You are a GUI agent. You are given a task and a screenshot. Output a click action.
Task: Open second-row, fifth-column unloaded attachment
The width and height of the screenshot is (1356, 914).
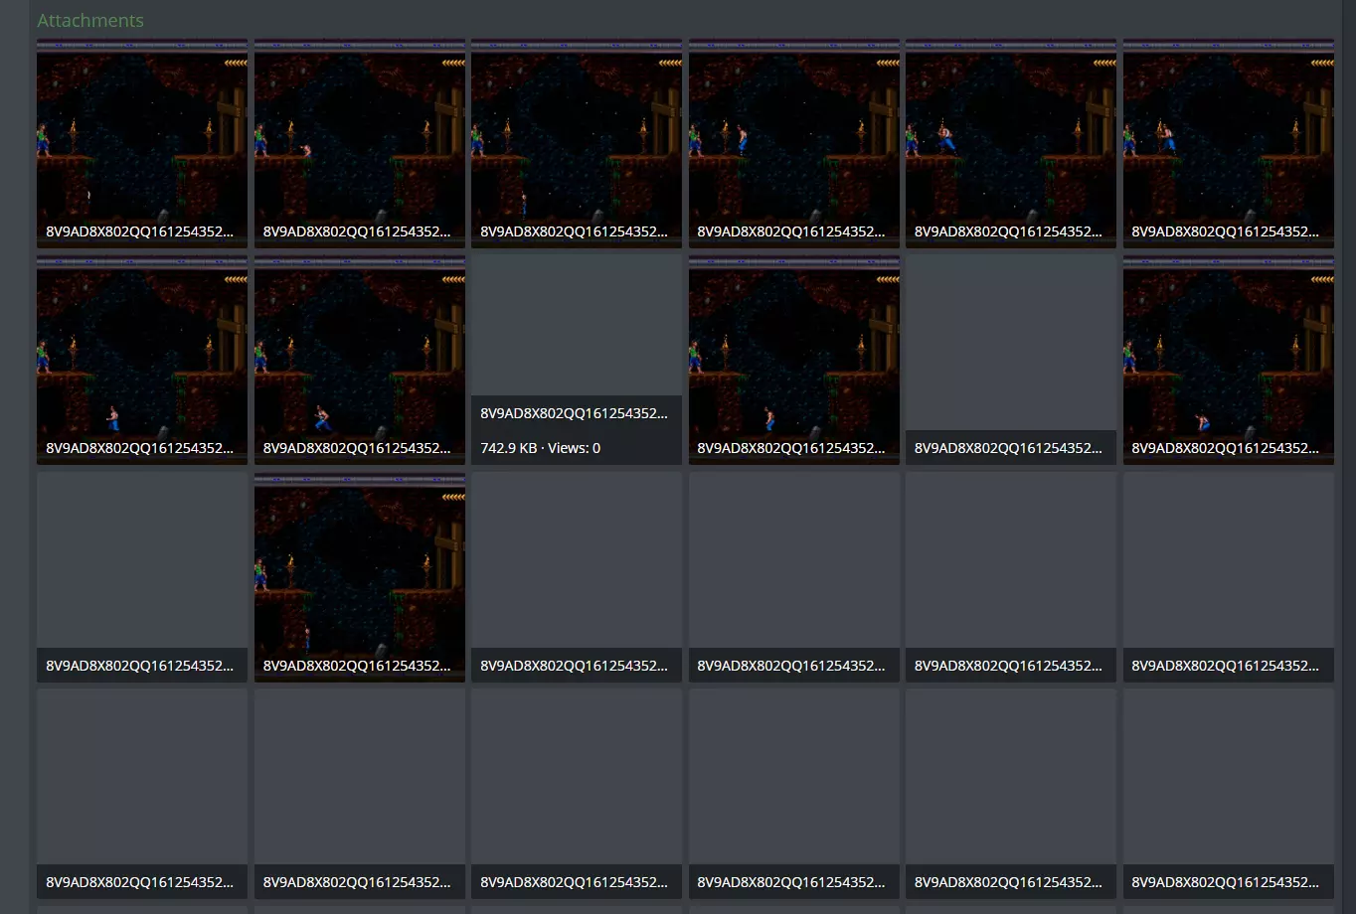(1011, 361)
